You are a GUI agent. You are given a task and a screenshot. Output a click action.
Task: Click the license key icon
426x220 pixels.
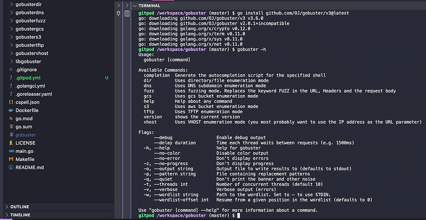point(11,143)
